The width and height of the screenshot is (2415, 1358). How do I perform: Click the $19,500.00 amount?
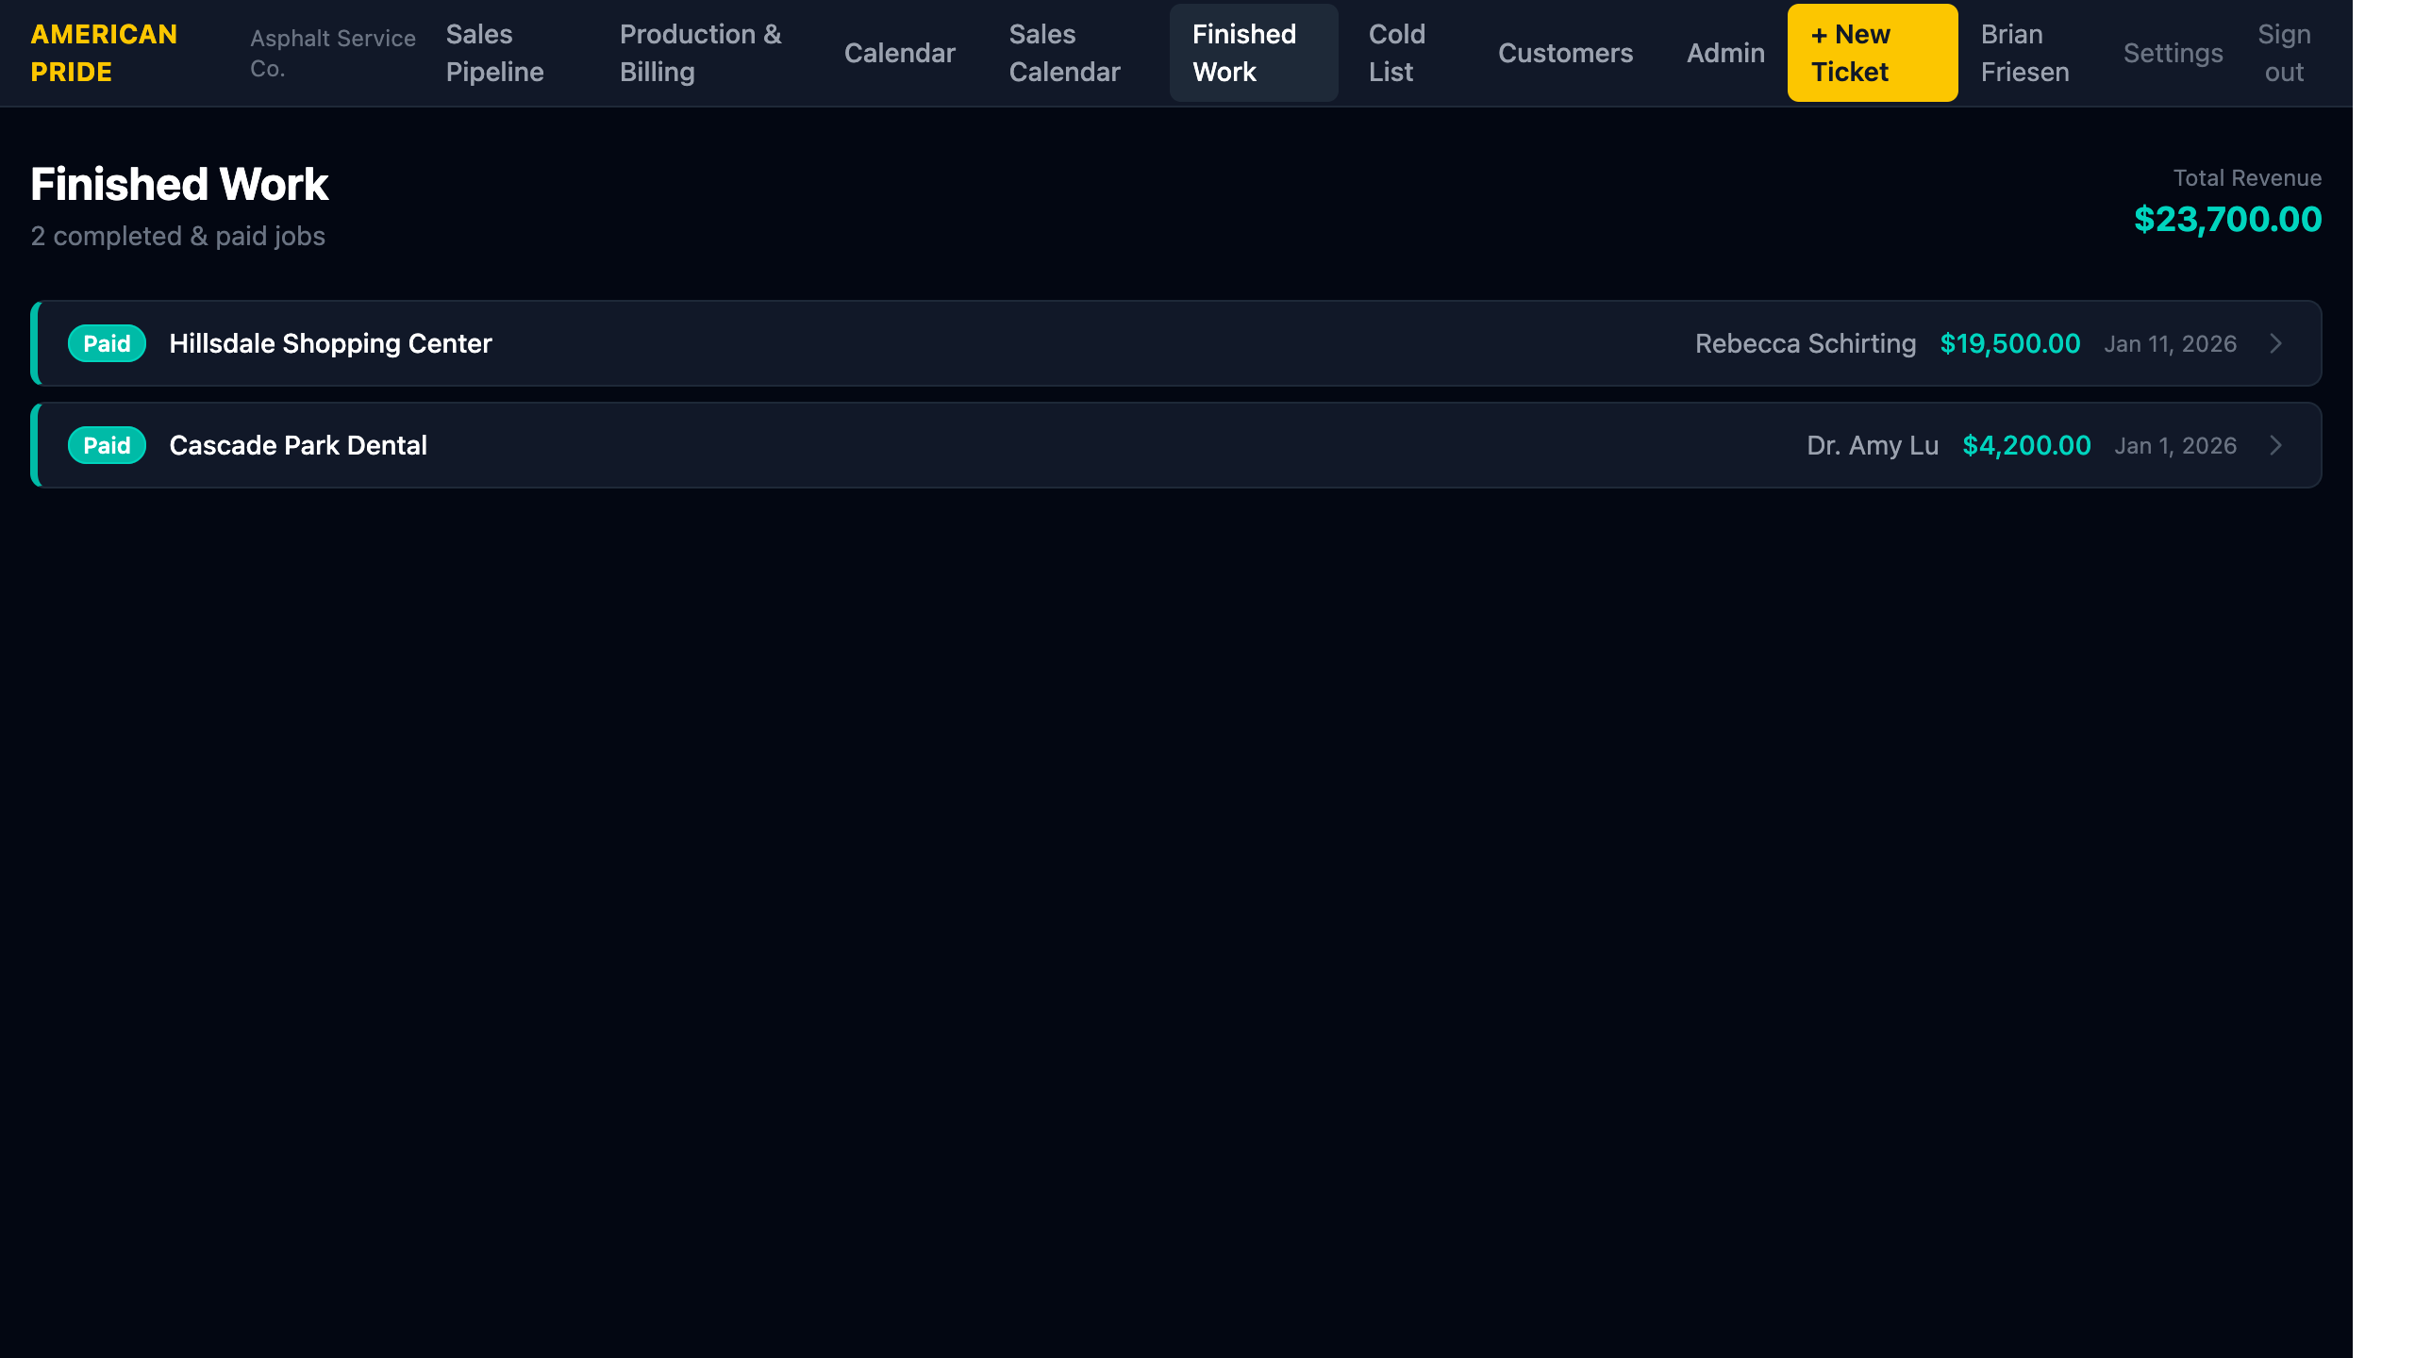2010,343
